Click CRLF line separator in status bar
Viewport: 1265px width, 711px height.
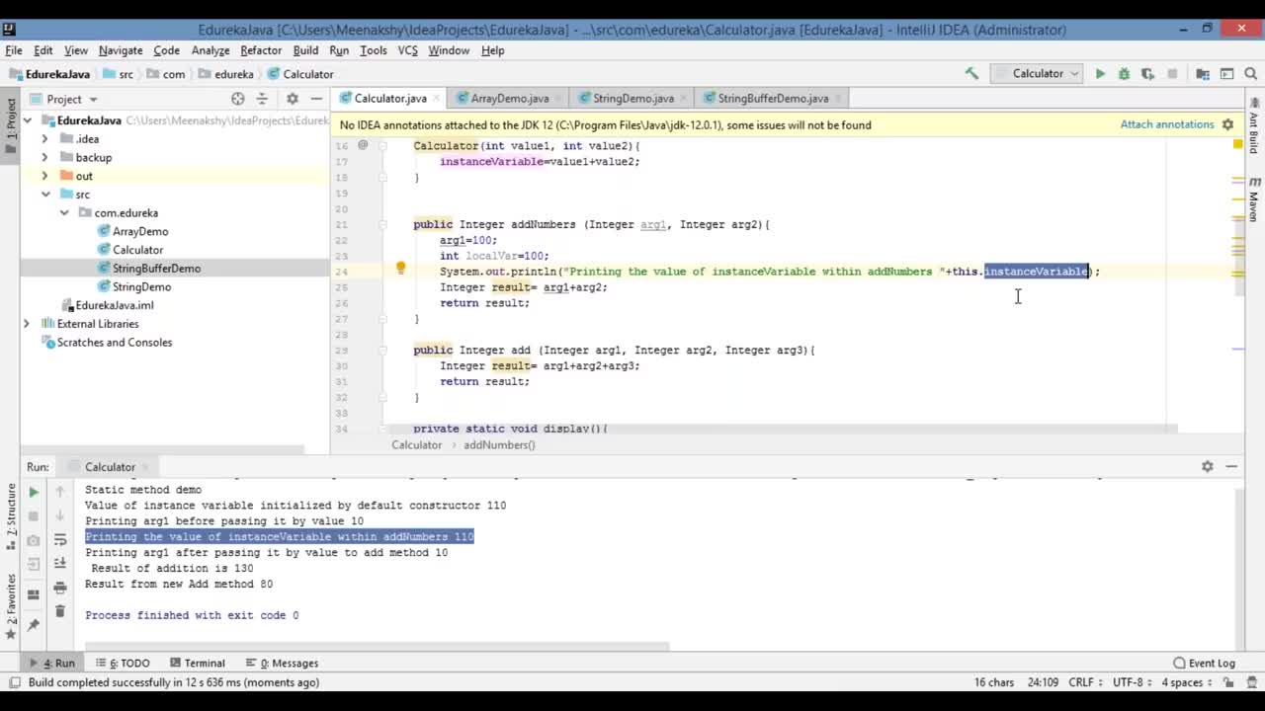[x=1084, y=682]
